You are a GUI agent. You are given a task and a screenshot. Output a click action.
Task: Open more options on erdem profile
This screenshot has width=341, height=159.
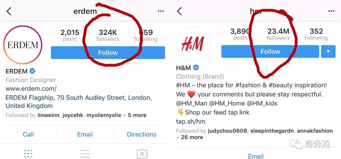161,11
